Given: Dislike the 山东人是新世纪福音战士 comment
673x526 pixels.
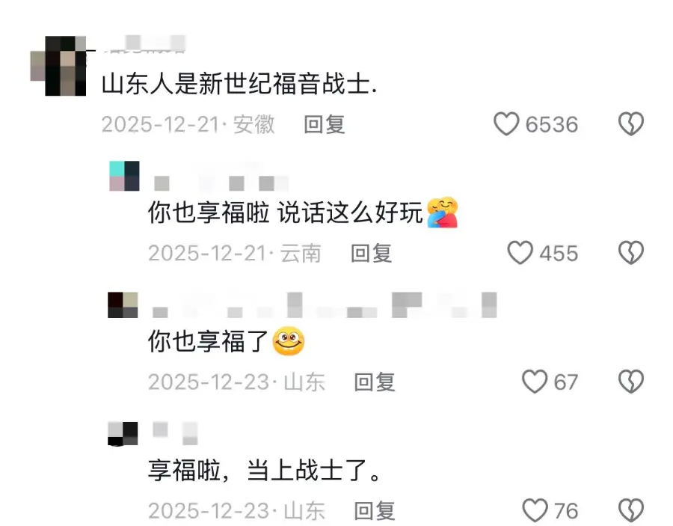Looking at the screenshot, I should pos(631,124).
